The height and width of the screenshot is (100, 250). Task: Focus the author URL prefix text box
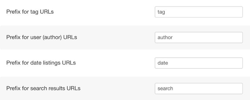click(199, 37)
